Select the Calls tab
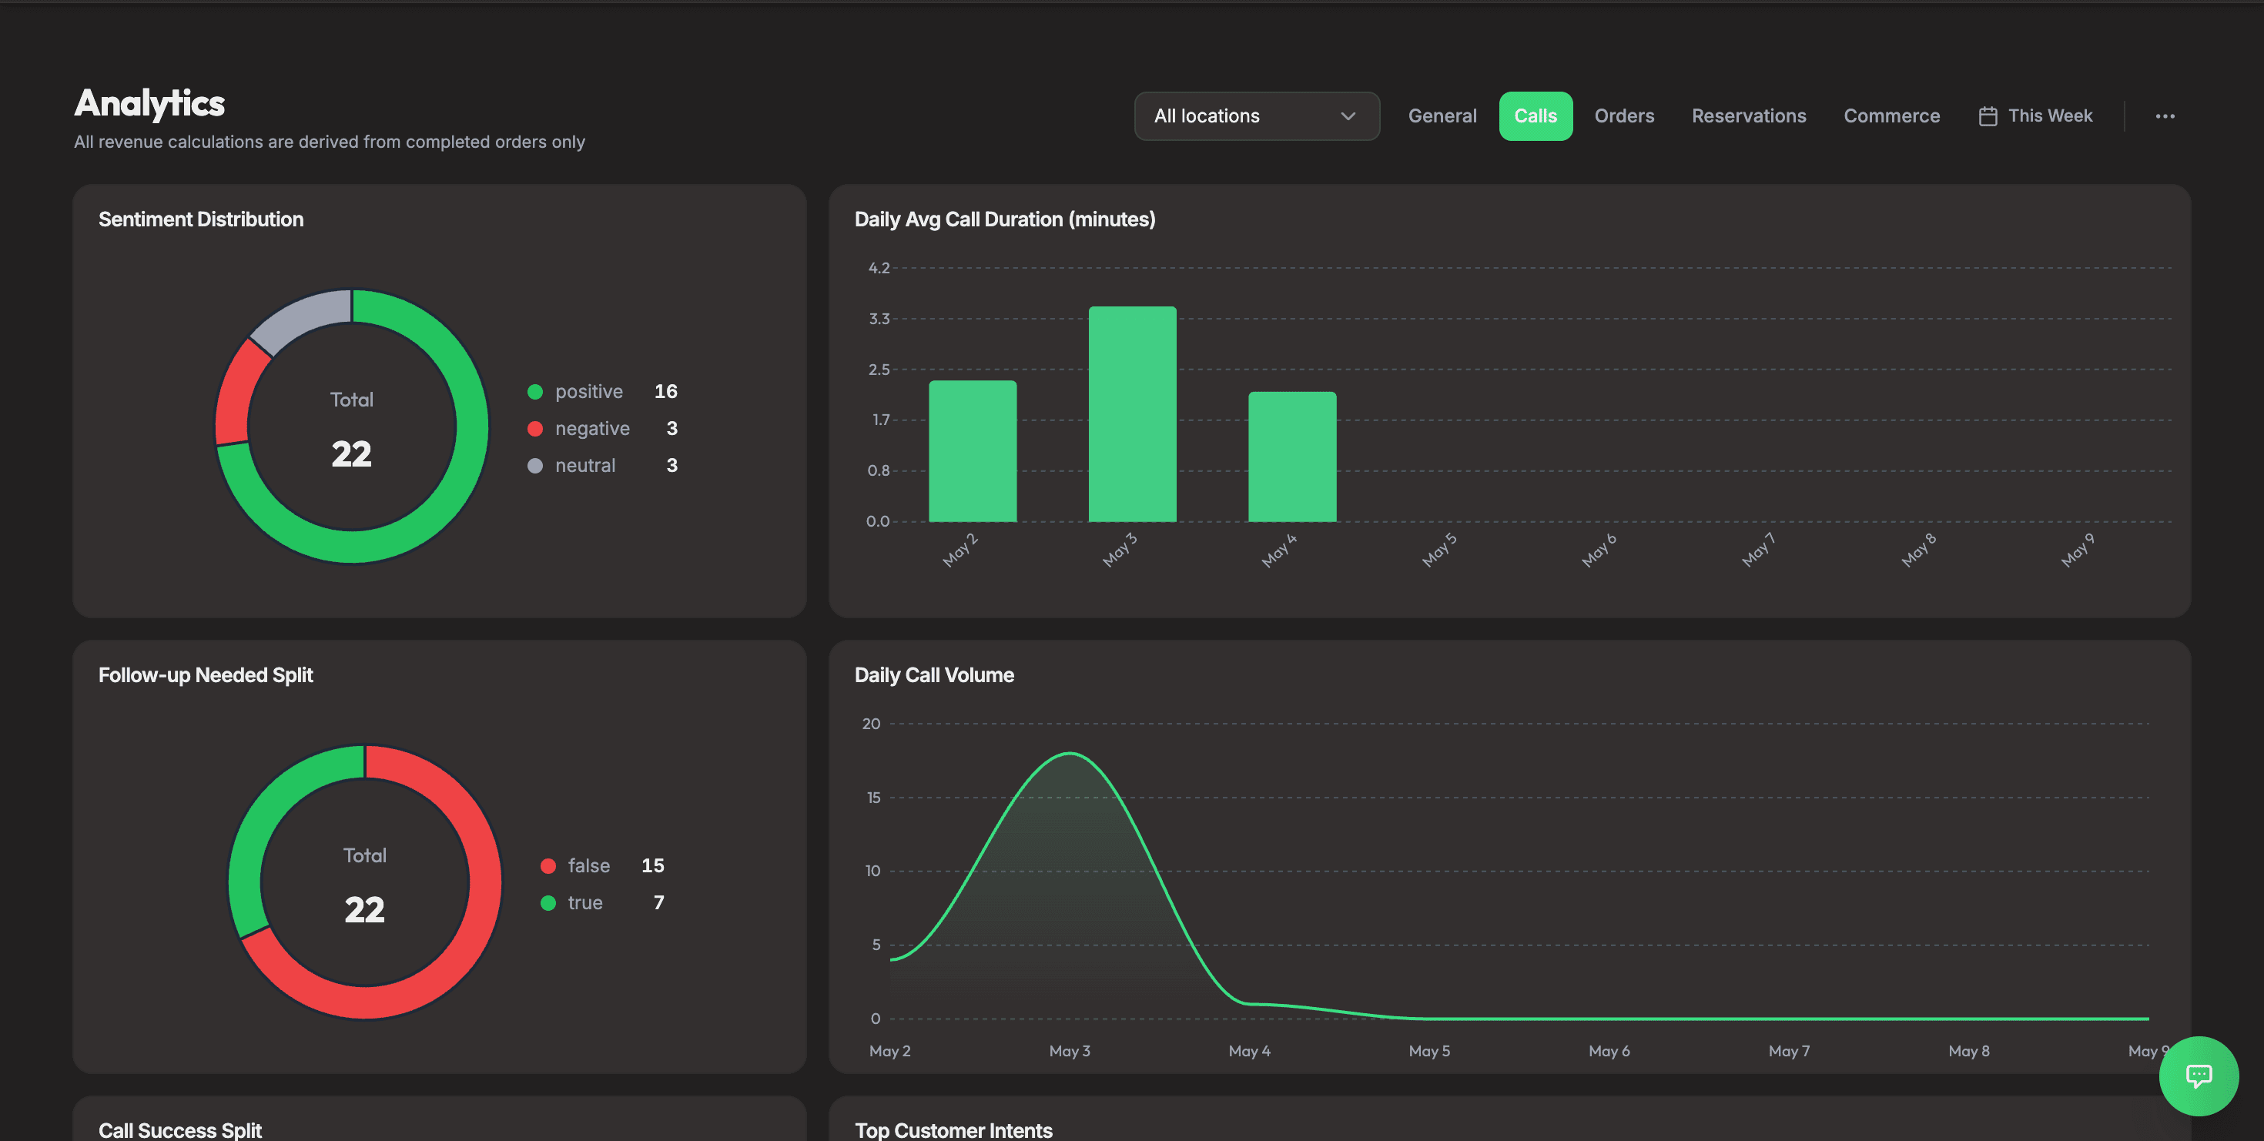Screen dimensions: 2264x1141 coord(1536,116)
